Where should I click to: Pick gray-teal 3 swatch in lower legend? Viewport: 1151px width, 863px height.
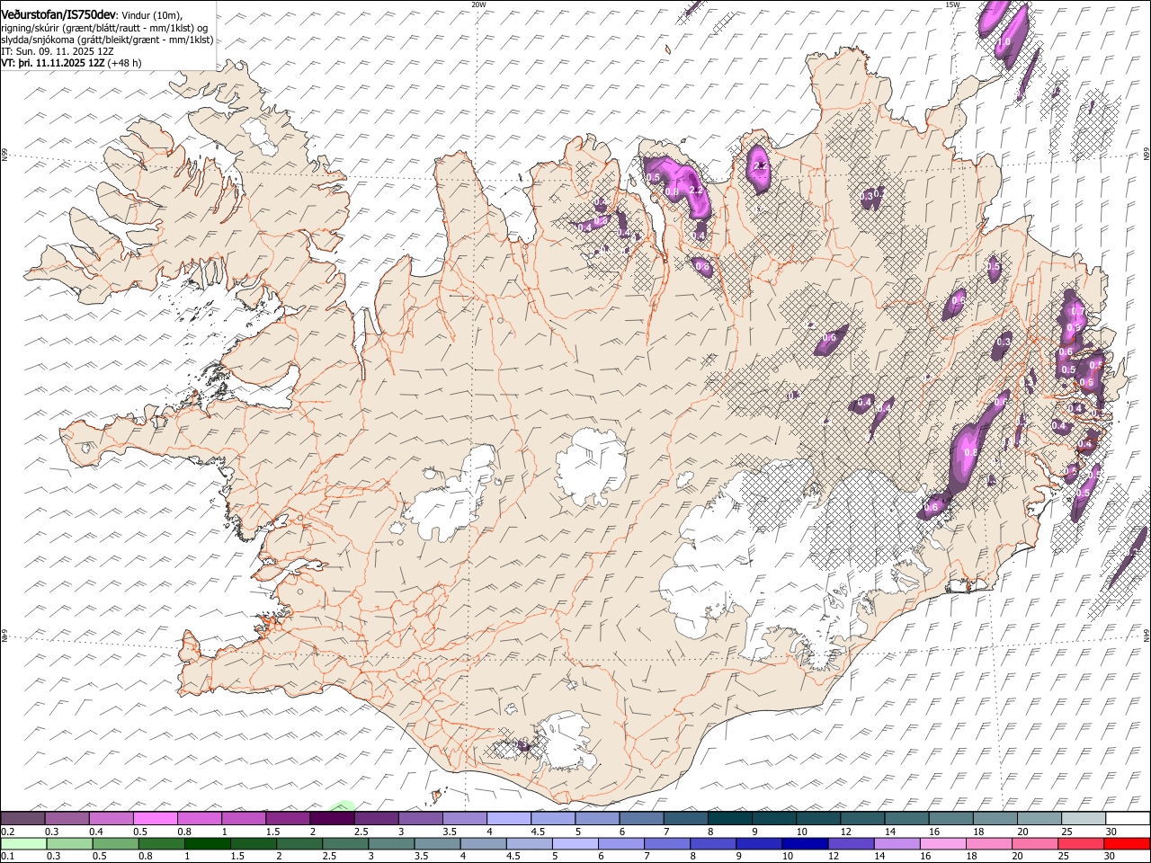(x=390, y=843)
